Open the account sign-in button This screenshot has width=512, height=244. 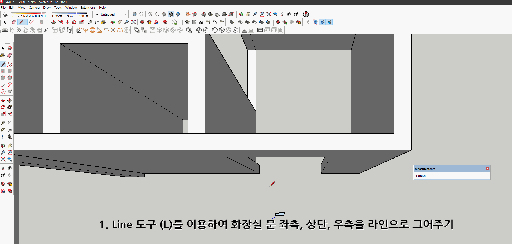(175, 22)
